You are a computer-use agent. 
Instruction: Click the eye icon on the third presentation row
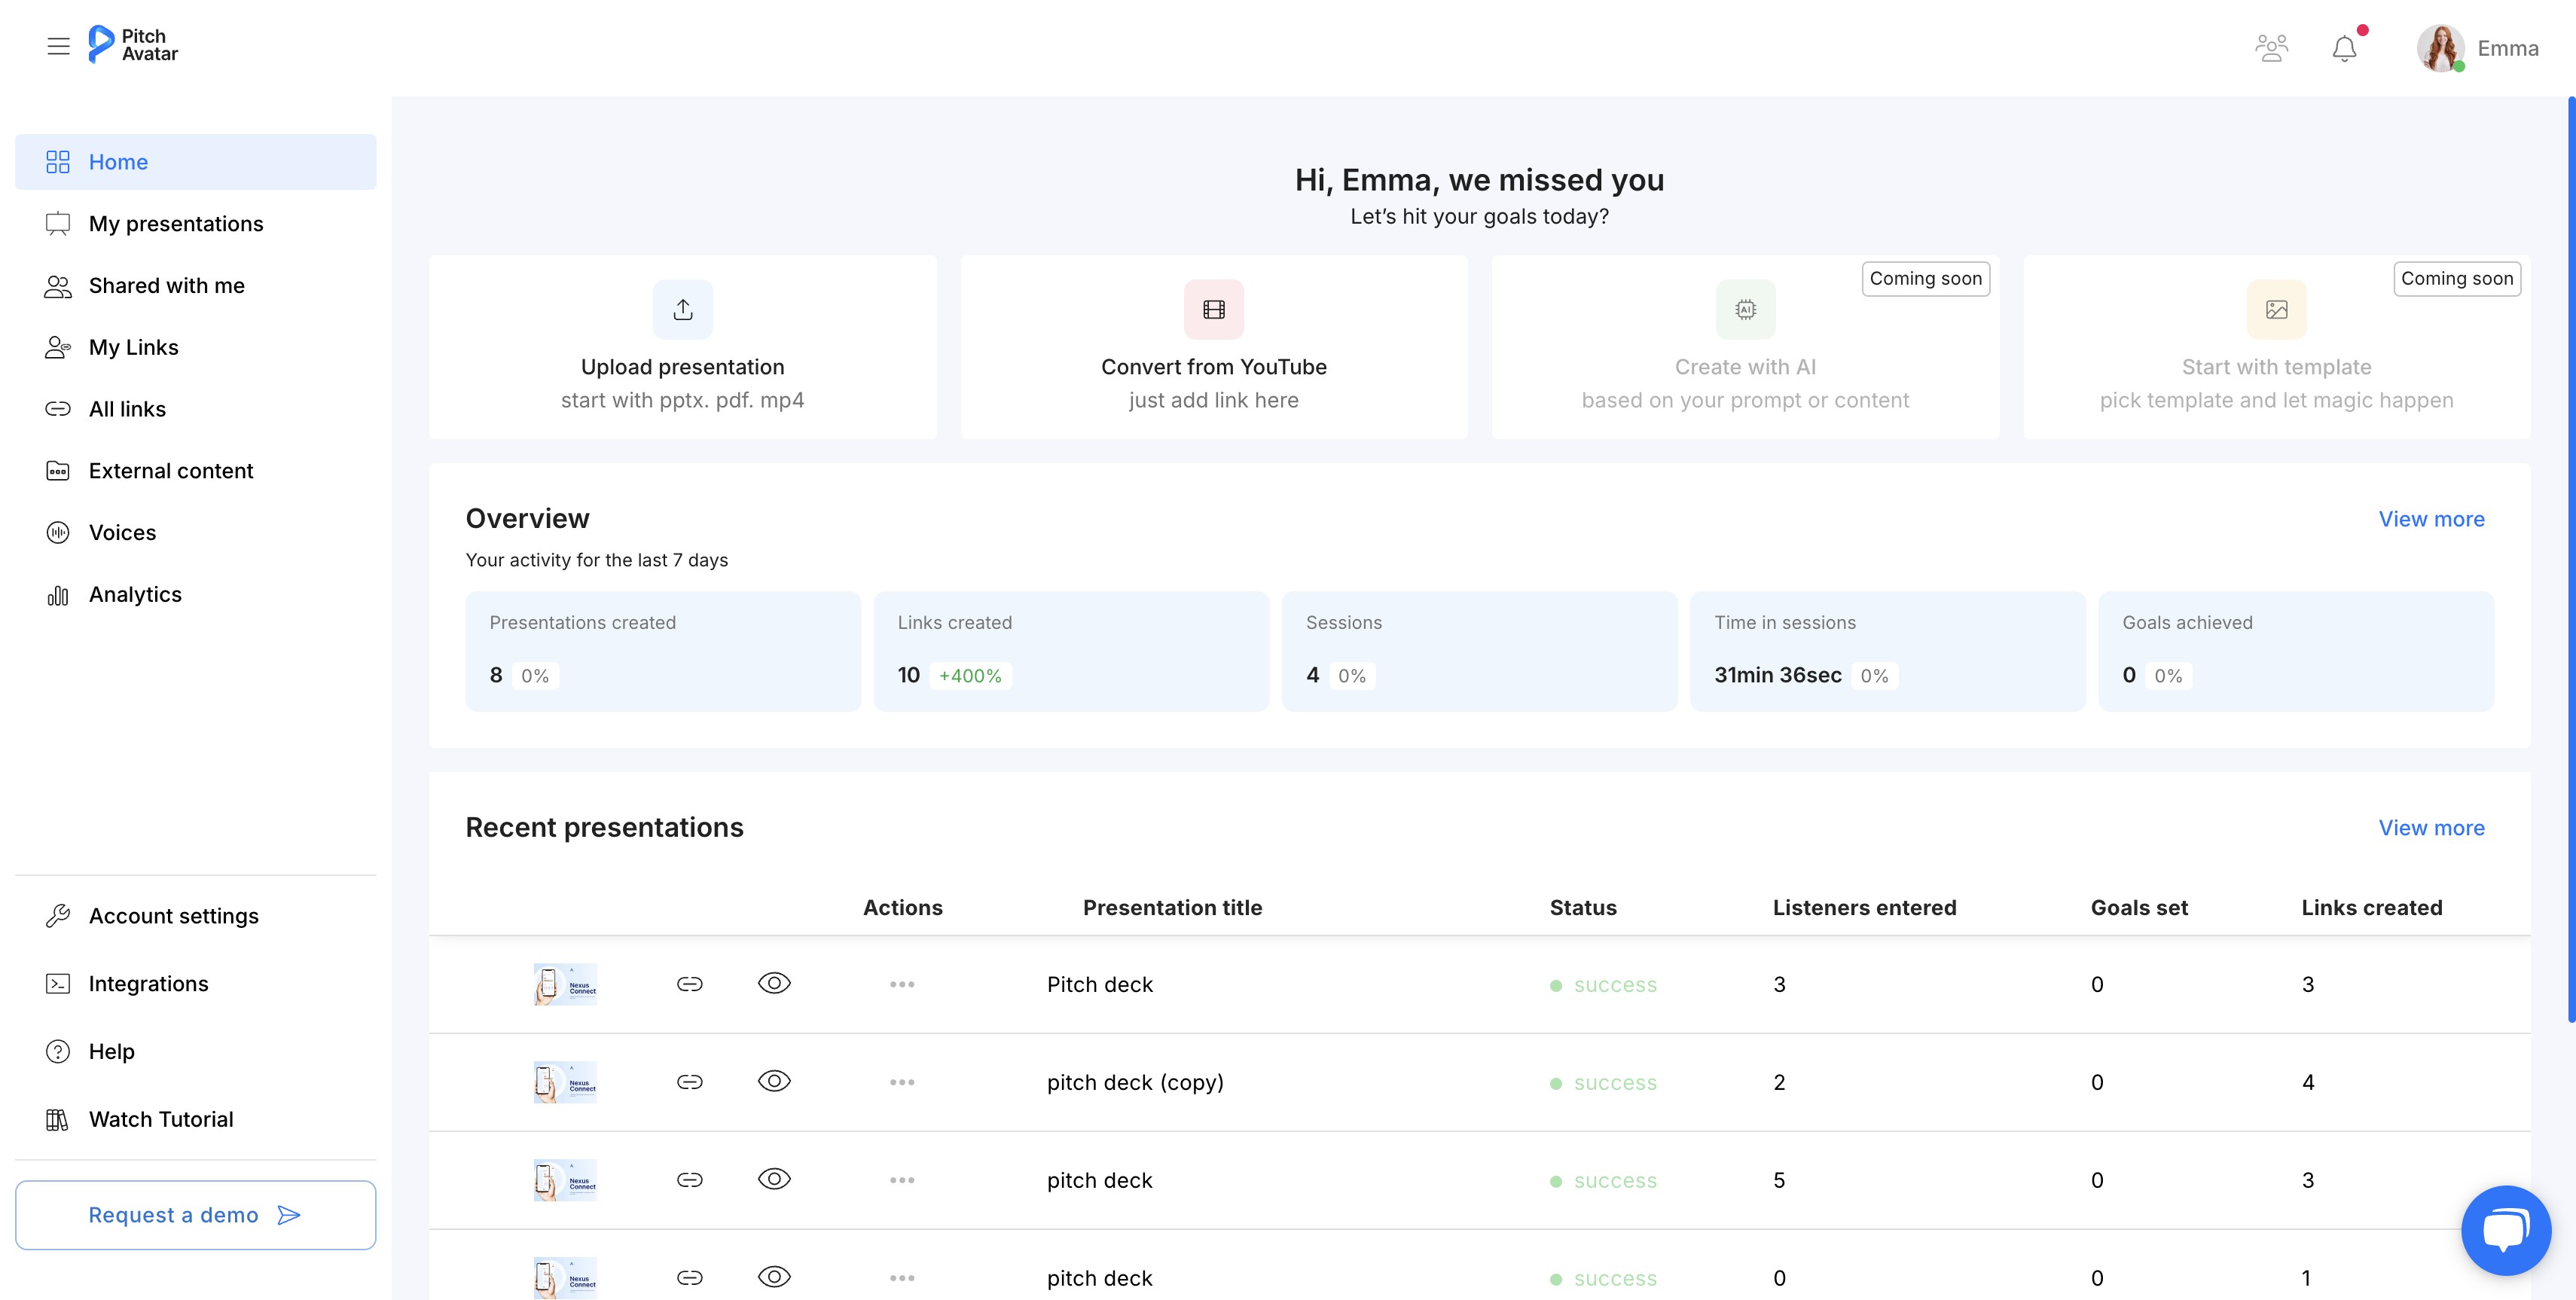point(774,1179)
